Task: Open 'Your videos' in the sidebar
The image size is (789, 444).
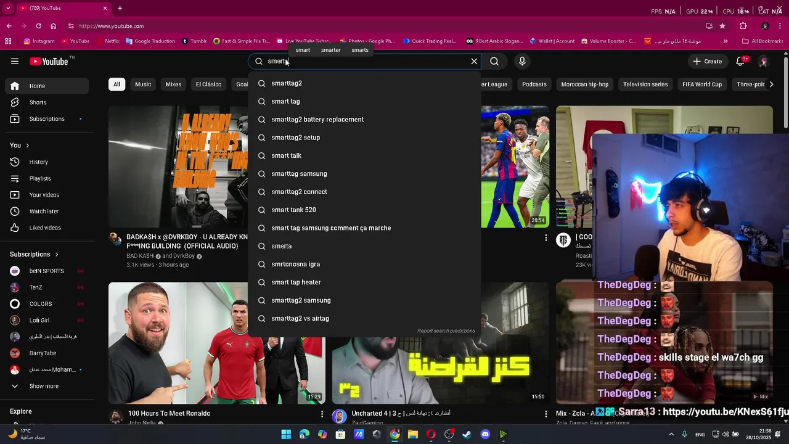Action: (46, 195)
